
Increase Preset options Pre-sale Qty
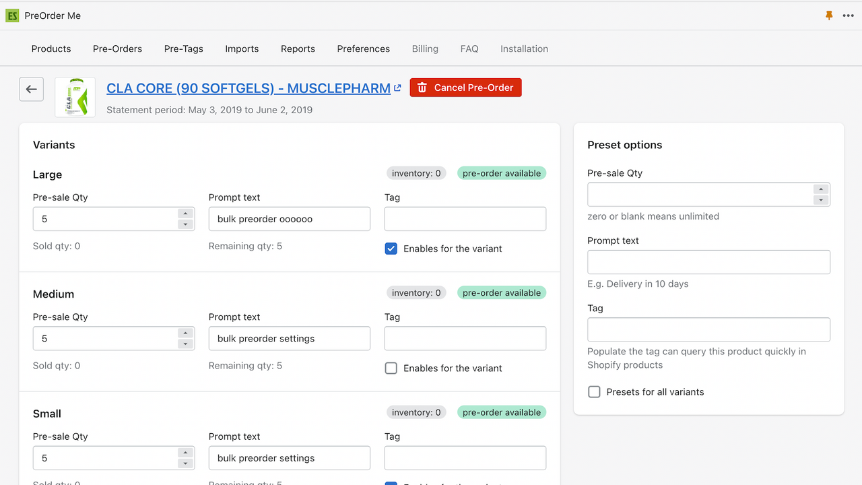[x=820, y=189]
